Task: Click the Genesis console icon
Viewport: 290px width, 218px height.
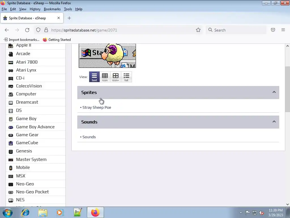Action: pyautogui.click(x=11, y=152)
